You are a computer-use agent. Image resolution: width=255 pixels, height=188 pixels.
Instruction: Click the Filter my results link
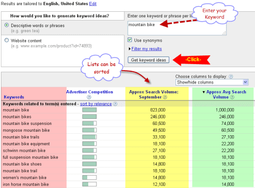(147, 49)
